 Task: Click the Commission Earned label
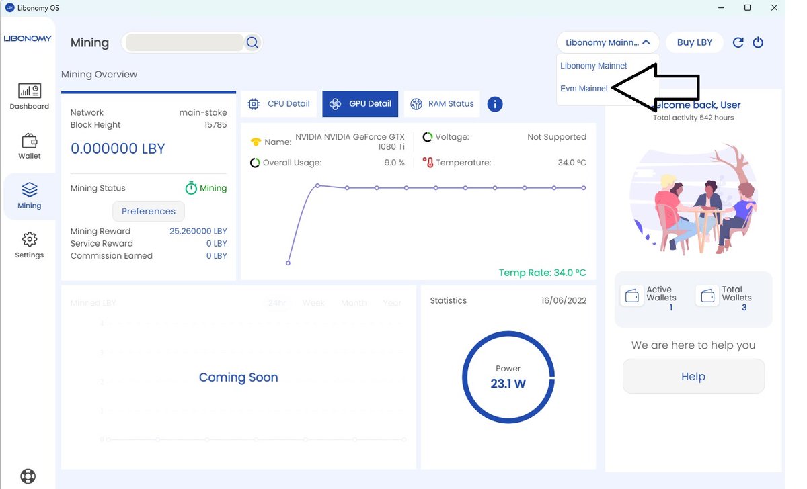point(112,256)
